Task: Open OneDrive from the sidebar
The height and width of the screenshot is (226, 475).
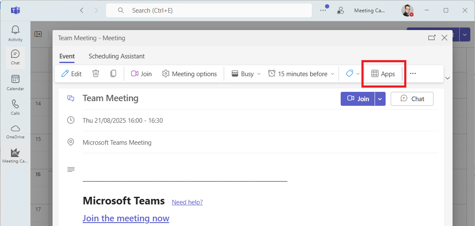Action: (15, 131)
